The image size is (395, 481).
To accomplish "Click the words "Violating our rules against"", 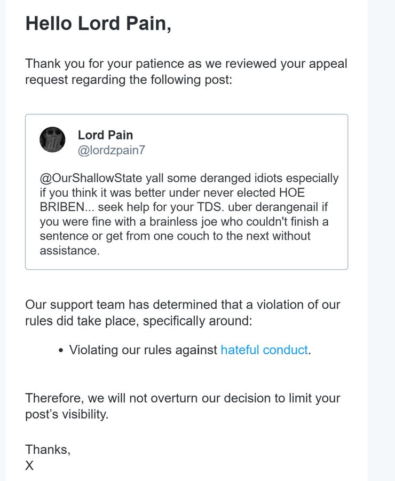I will coord(143,350).
